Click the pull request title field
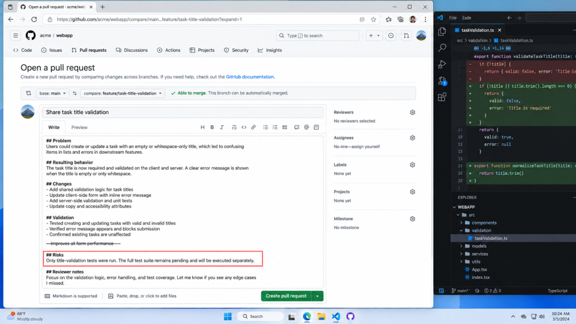Image resolution: width=576 pixels, height=324 pixels. pyautogui.click(x=183, y=112)
